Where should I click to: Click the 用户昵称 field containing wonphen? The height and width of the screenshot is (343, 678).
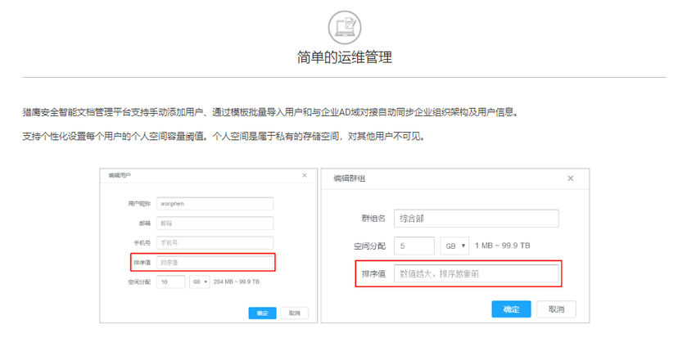coord(215,204)
